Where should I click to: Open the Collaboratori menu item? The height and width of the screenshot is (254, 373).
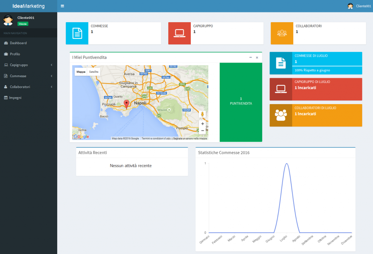28,87
